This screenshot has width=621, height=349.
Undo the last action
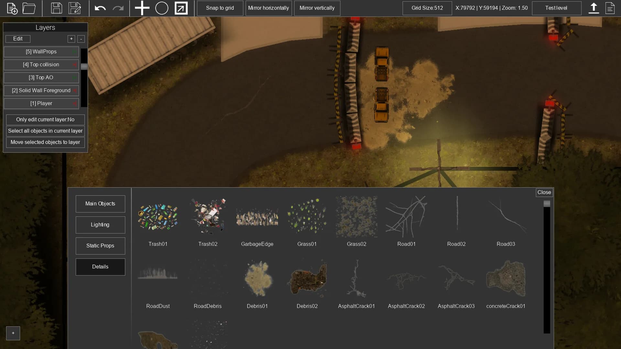coord(100,8)
